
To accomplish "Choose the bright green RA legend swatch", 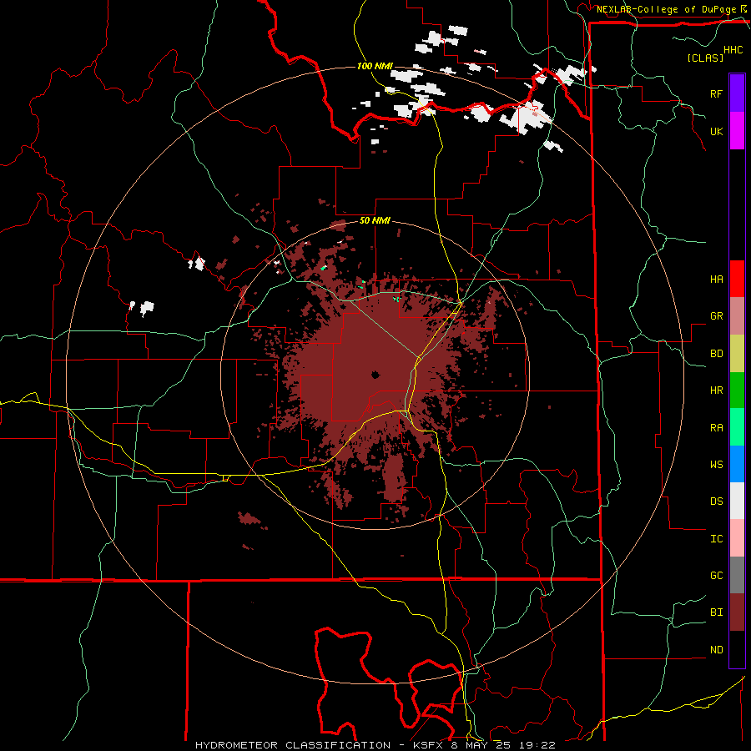I will [x=737, y=427].
